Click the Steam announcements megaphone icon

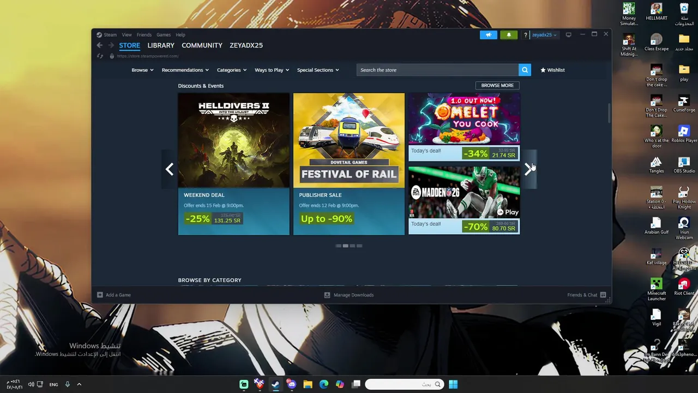[x=488, y=35]
